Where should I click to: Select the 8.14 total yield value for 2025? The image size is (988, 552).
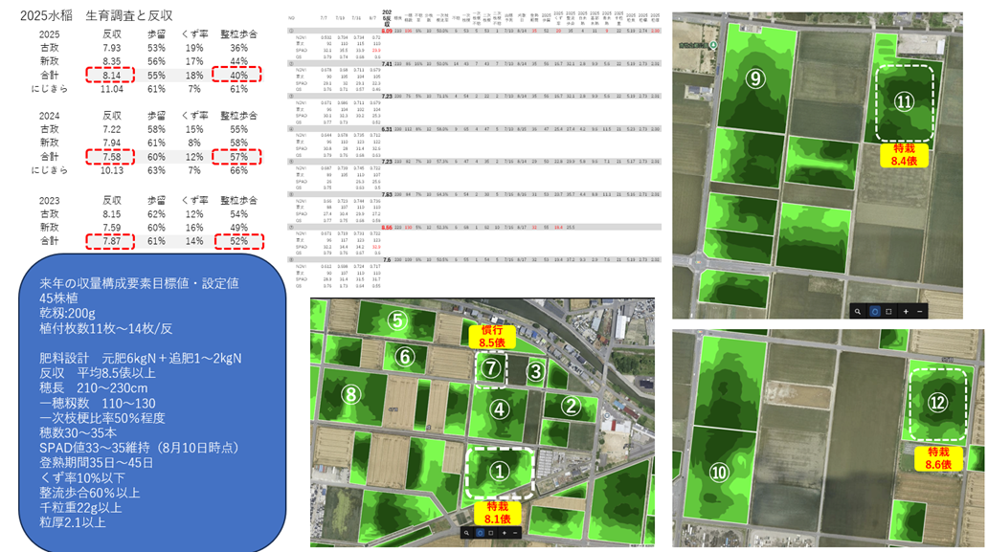[x=111, y=75]
